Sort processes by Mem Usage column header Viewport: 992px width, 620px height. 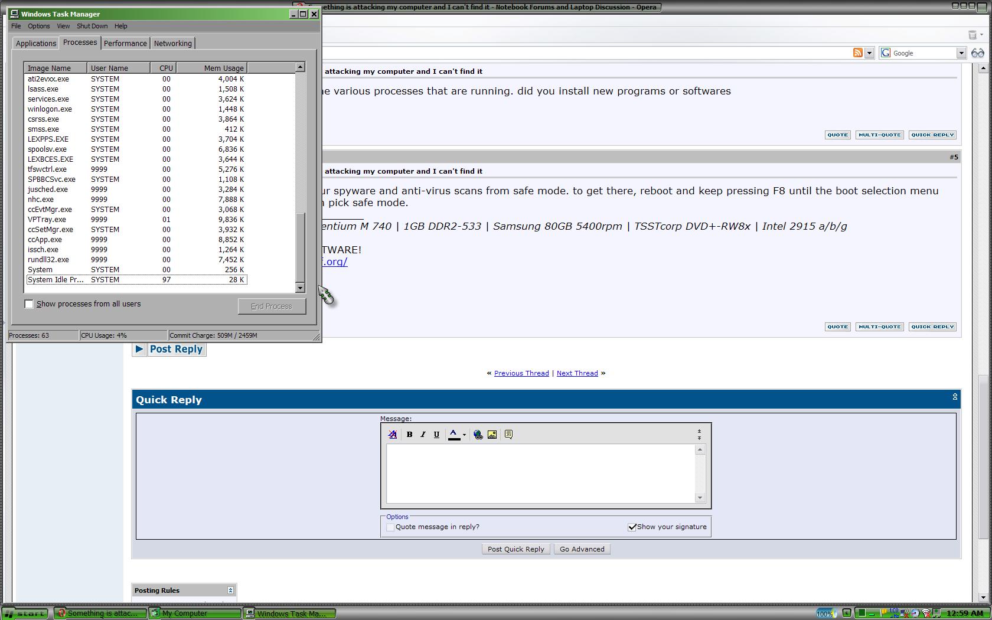(211, 68)
